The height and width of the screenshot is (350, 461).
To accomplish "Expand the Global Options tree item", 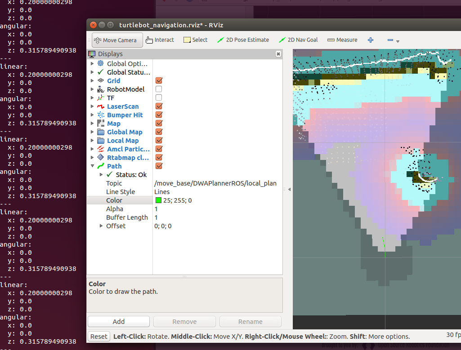I will [92, 64].
